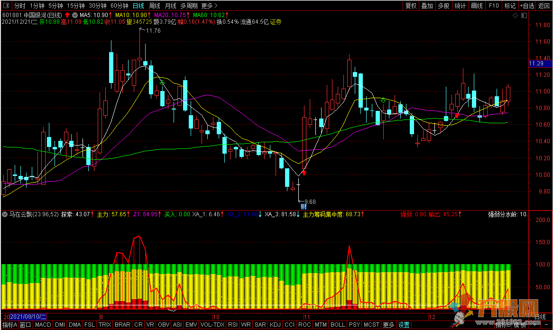
Task: Open the 统计 statistics tool
Action: coord(460,6)
